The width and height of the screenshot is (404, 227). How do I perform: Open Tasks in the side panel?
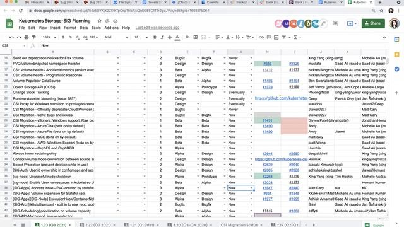click(397, 69)
